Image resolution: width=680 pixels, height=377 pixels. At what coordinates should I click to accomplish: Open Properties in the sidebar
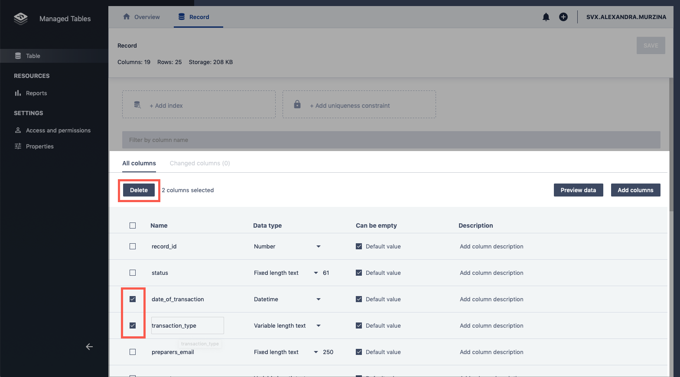tap(39, 146)
